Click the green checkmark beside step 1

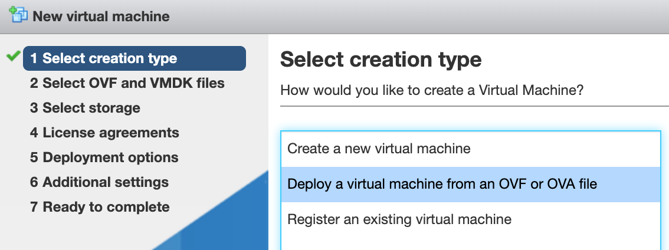[14, 56]
